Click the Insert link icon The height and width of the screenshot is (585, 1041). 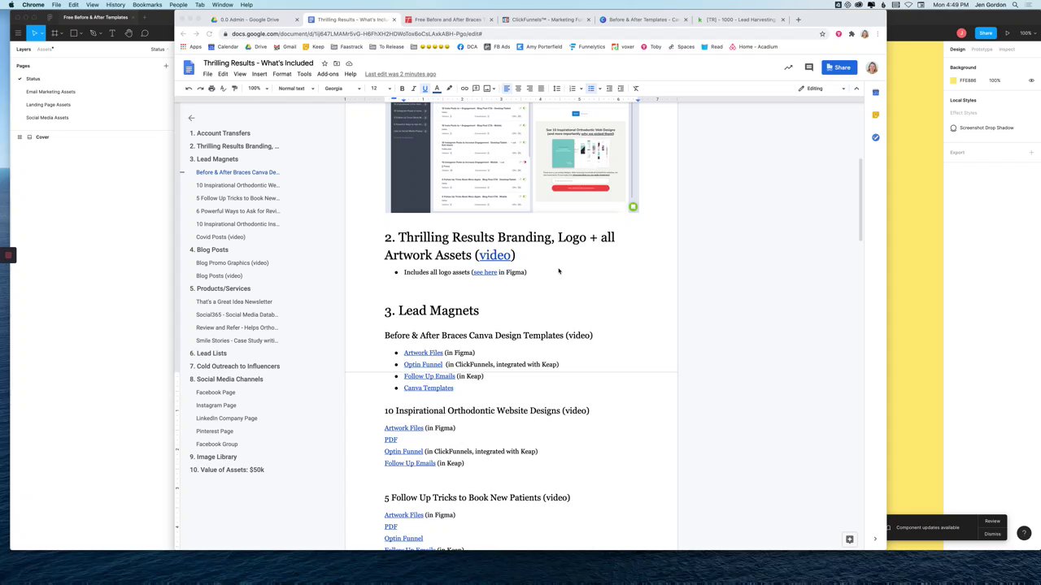point(464,89)
